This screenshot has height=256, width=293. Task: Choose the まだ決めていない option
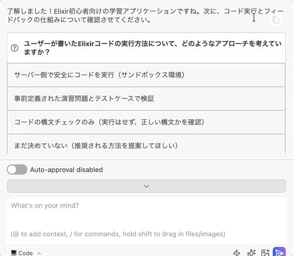146,144
